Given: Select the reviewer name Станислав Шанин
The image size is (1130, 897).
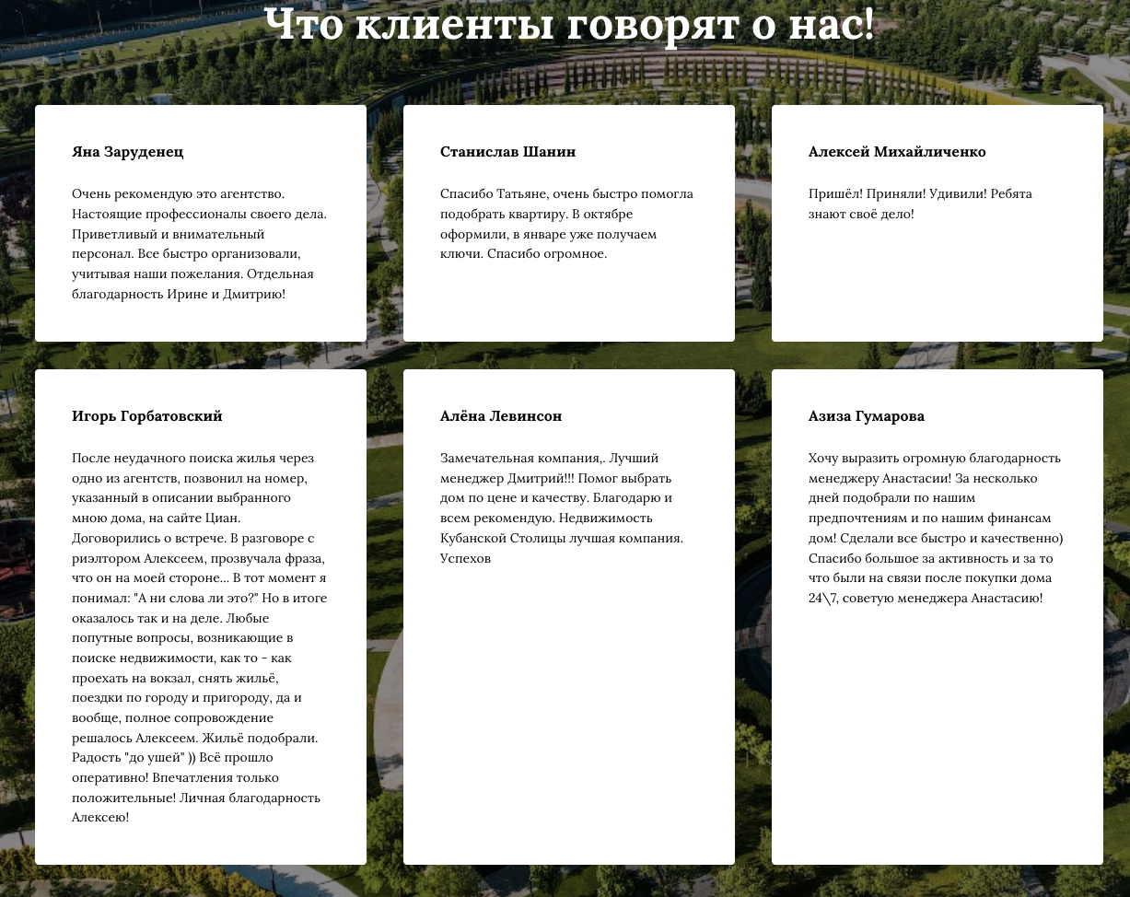Looking at the screenshot, I should 508,152.
